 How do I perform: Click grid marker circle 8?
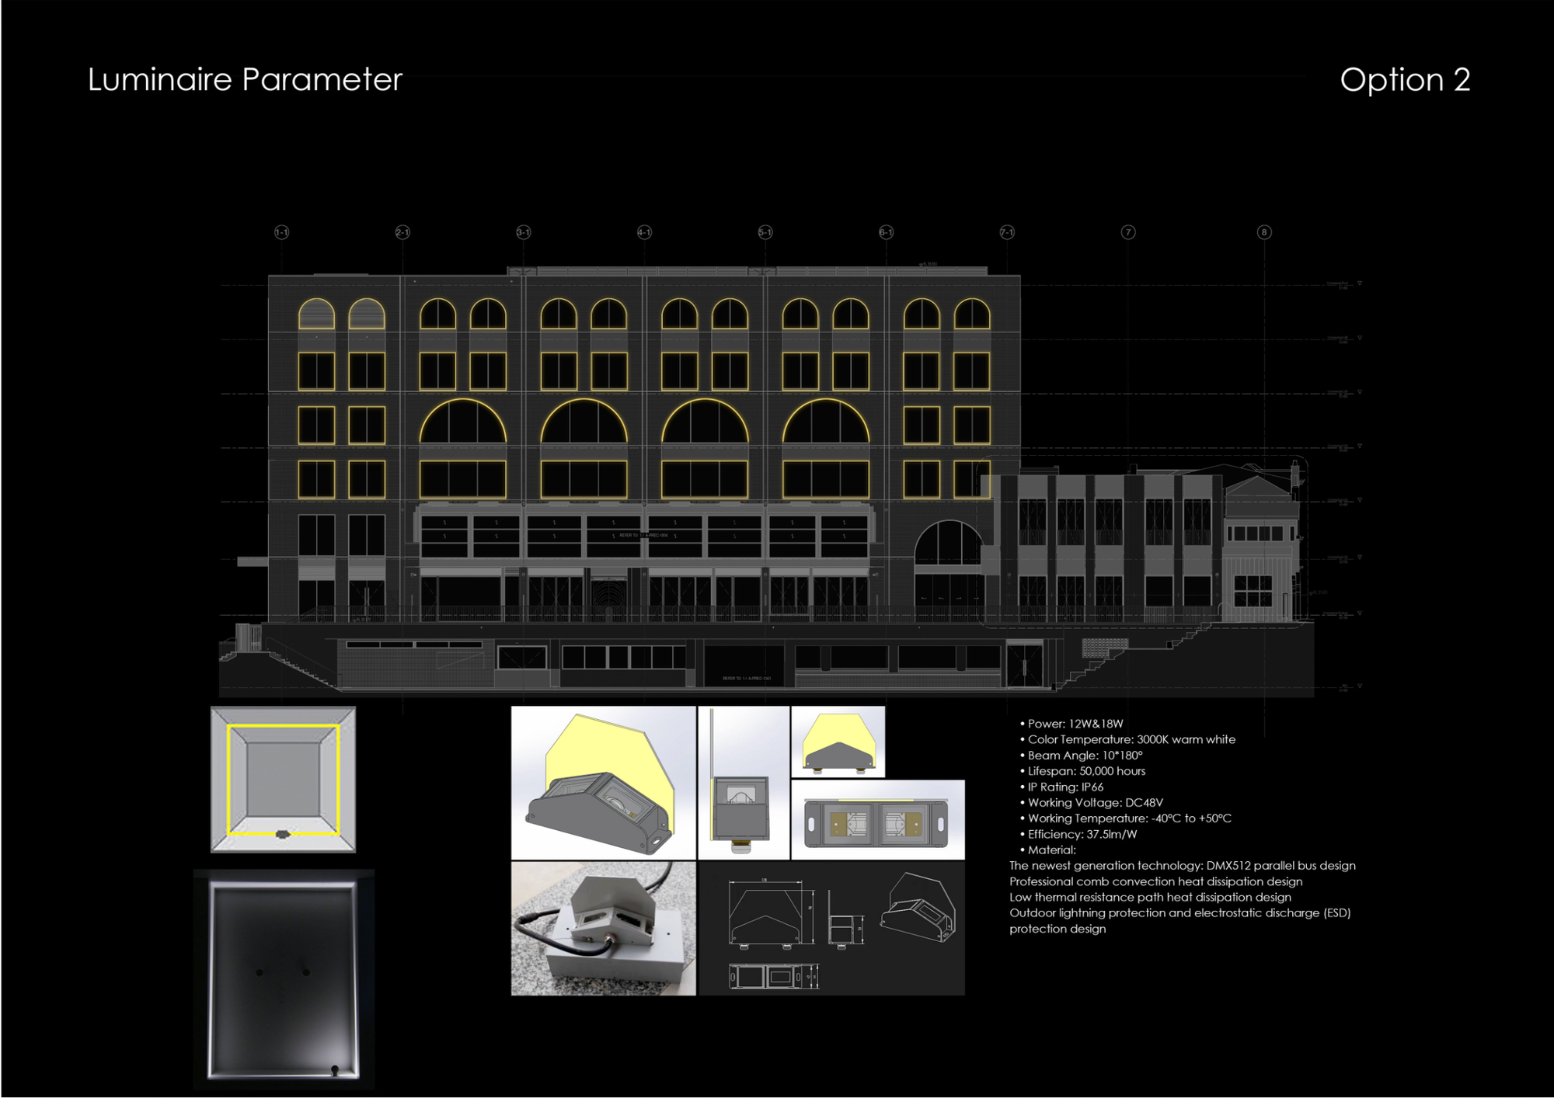[x=1264, y=232]
